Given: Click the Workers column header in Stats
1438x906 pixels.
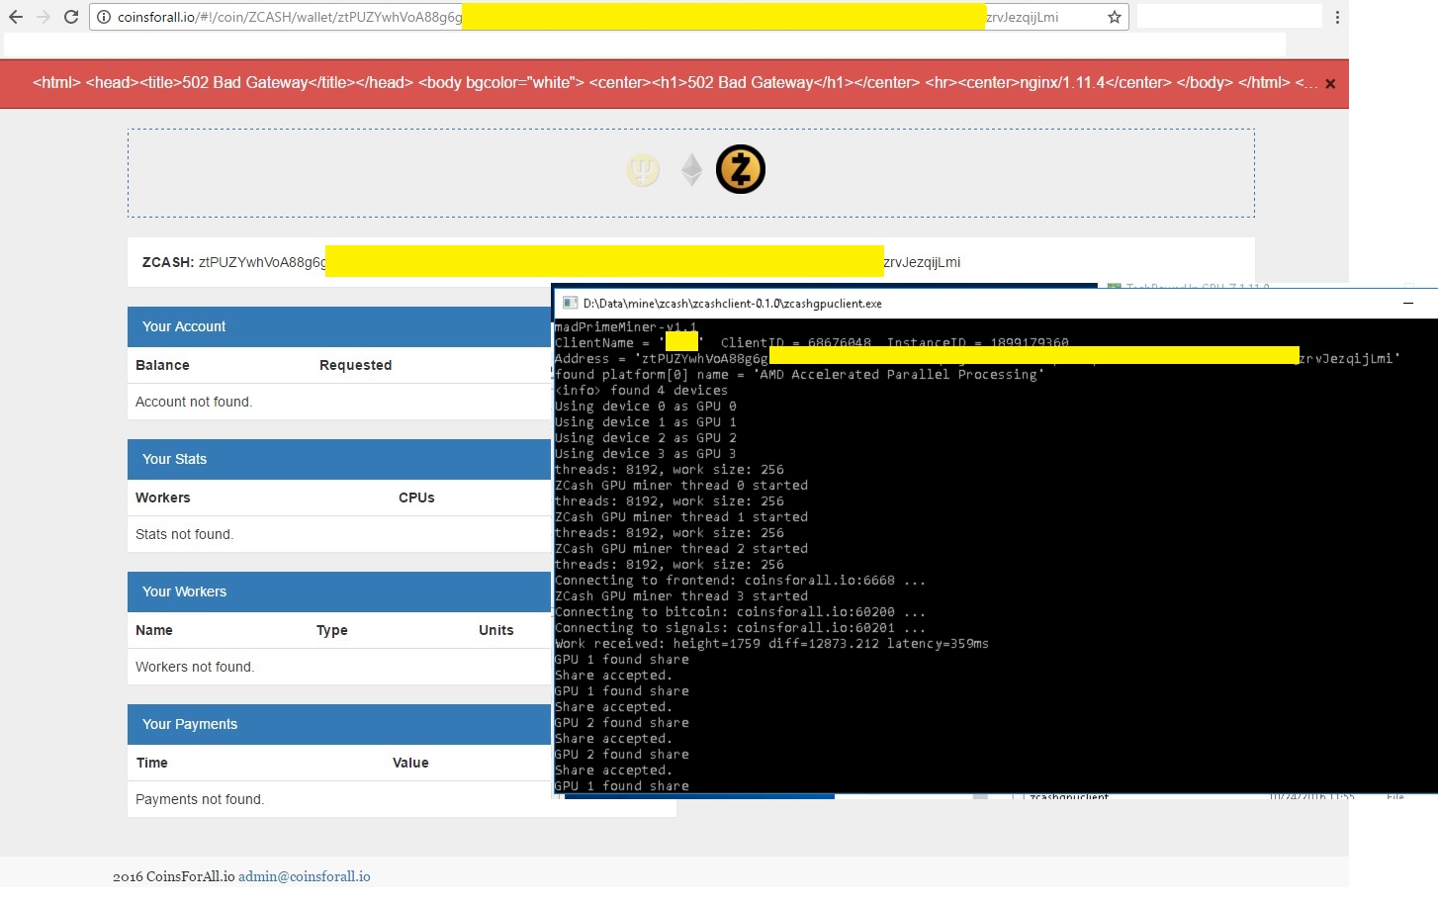Looking at the screenshot, I should [x=163, y=498].
